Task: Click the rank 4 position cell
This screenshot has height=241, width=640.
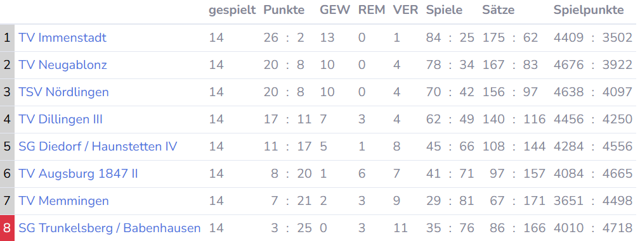Action: (x=7, y=120)
